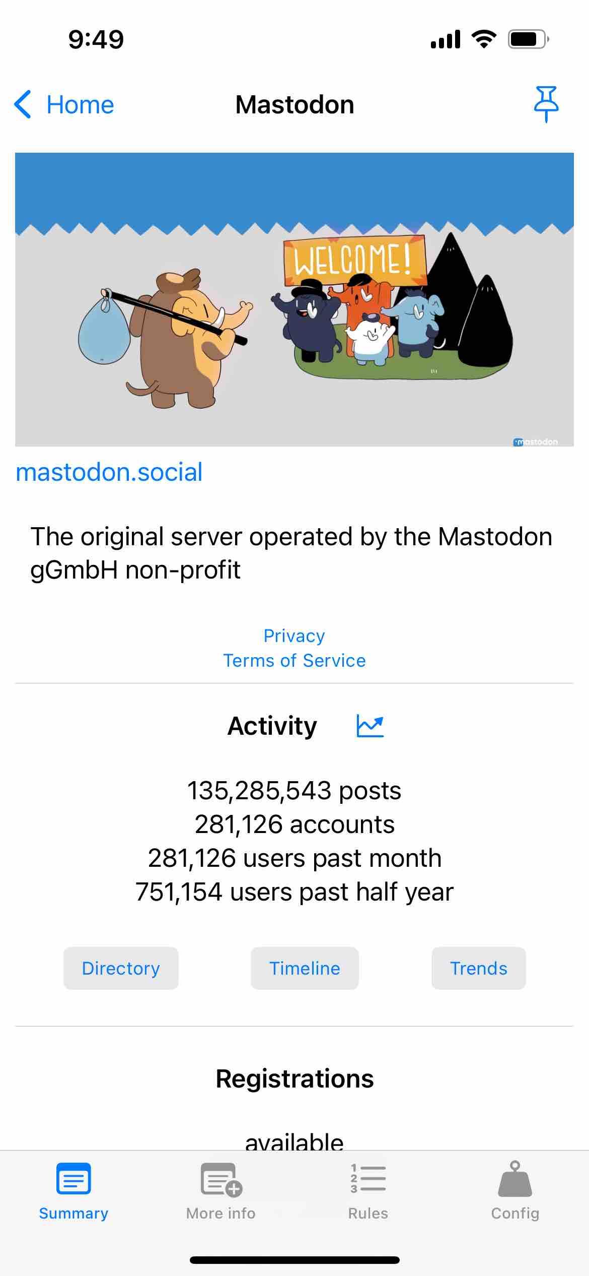Tap the Summary tab icon
This screenshot has height=1276, width=589.
coord(73,1178)
